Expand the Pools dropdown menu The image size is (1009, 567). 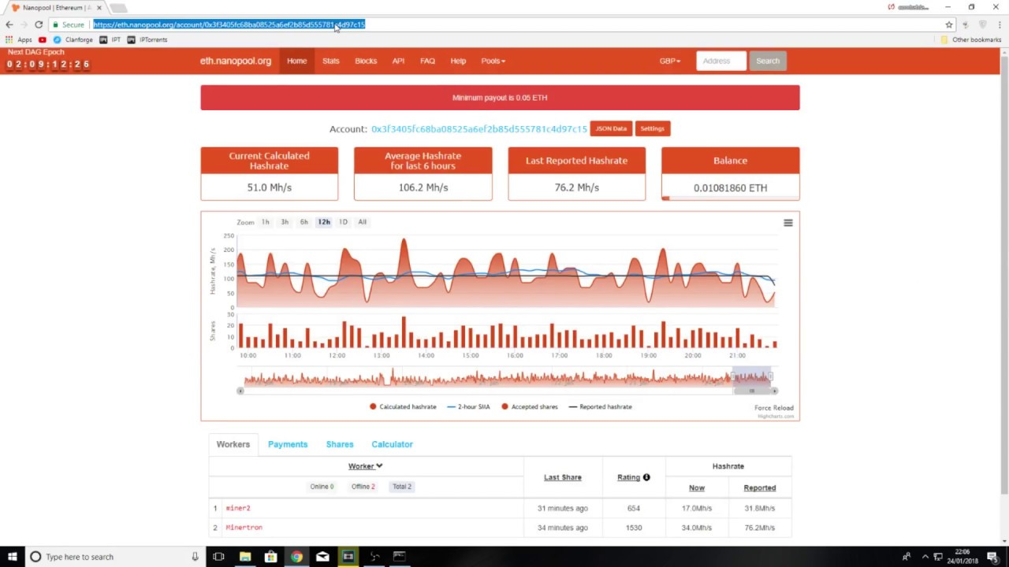pos(493,61)
